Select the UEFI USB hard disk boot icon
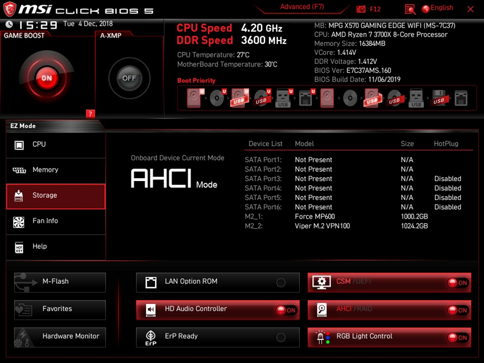This screenshot has width=484, height=363. pyautogui.click(x=240, y=98)
